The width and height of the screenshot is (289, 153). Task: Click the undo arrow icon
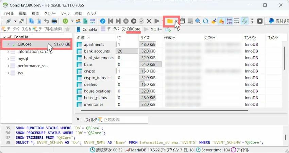pos(47,21)
